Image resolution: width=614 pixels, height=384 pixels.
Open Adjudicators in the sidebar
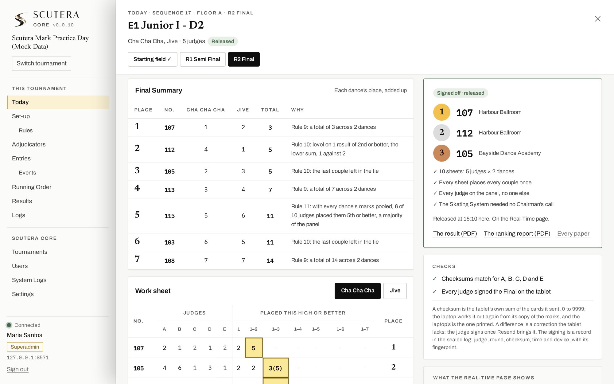29,144
